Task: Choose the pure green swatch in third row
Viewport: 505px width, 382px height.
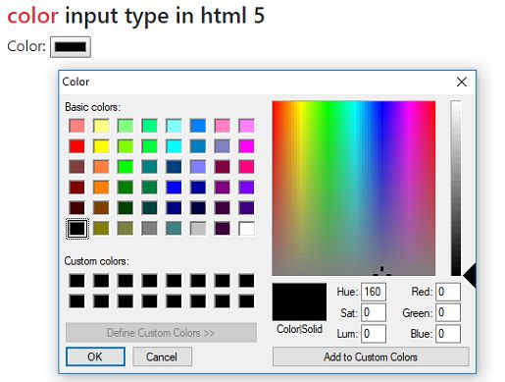Action: [126, 167]
